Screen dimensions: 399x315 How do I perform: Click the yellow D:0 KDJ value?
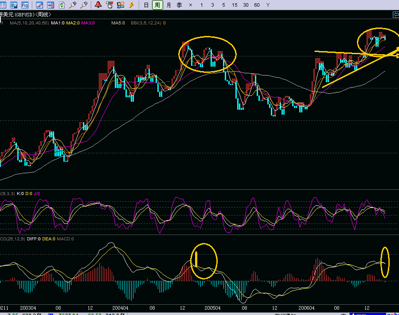click(x=29, y=194)
